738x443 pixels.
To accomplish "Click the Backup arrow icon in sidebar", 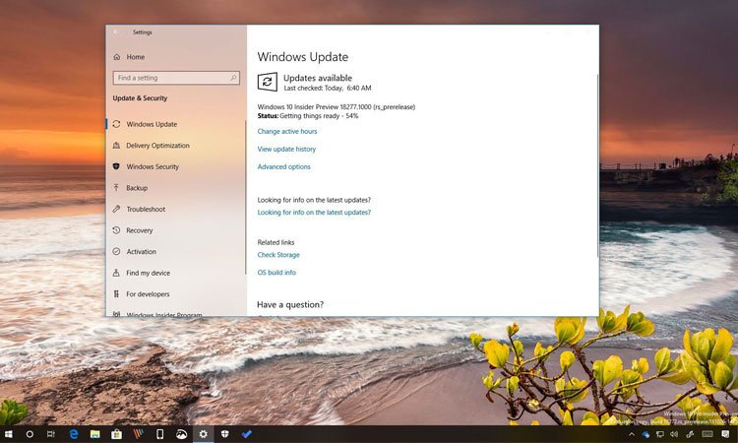I will point(117,188).
